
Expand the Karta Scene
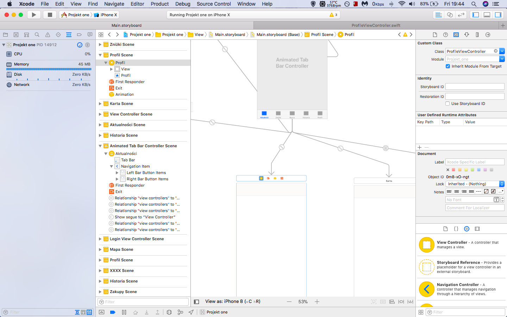100,104
